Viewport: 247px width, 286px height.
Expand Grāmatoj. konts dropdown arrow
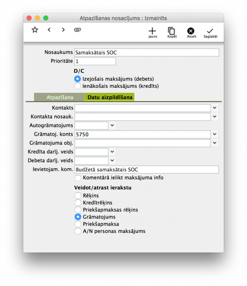[x=215, y=134]
